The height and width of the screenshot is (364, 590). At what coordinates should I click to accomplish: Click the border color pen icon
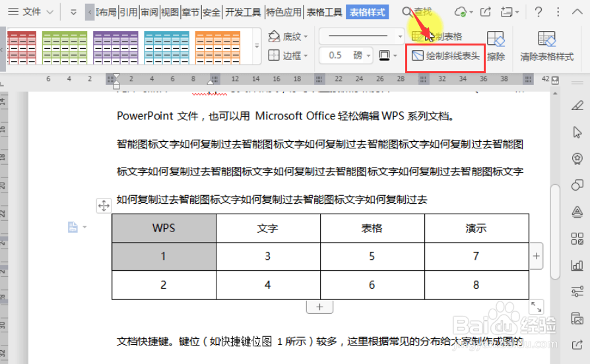coord(384,55)
